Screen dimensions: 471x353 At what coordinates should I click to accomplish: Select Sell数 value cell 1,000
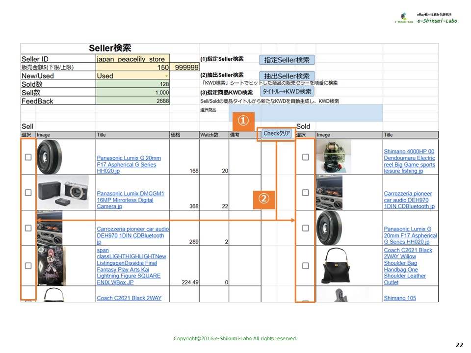click(133, 93)
